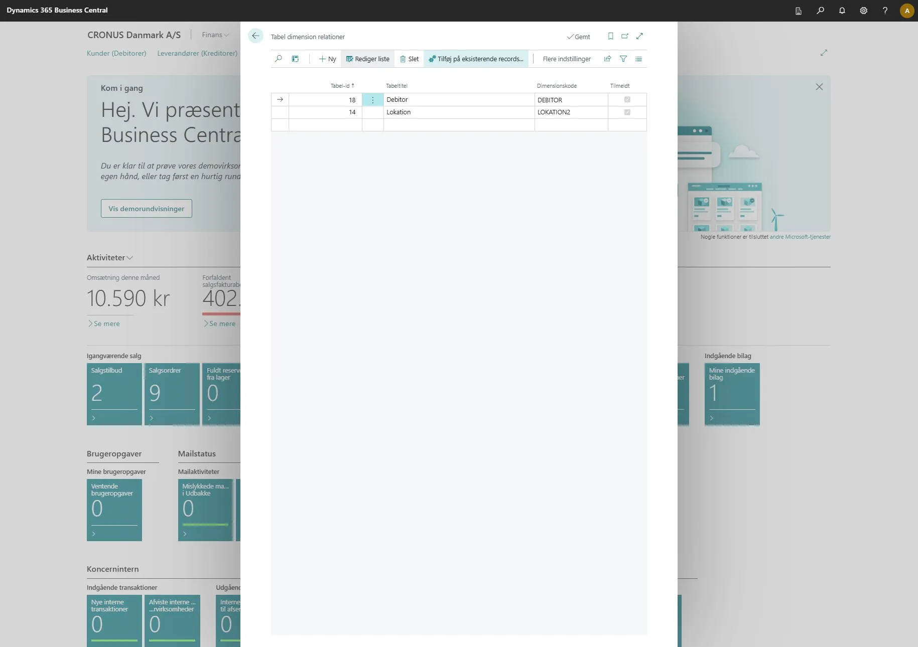
Task: Create a new record with Ny
Action: 327,59
